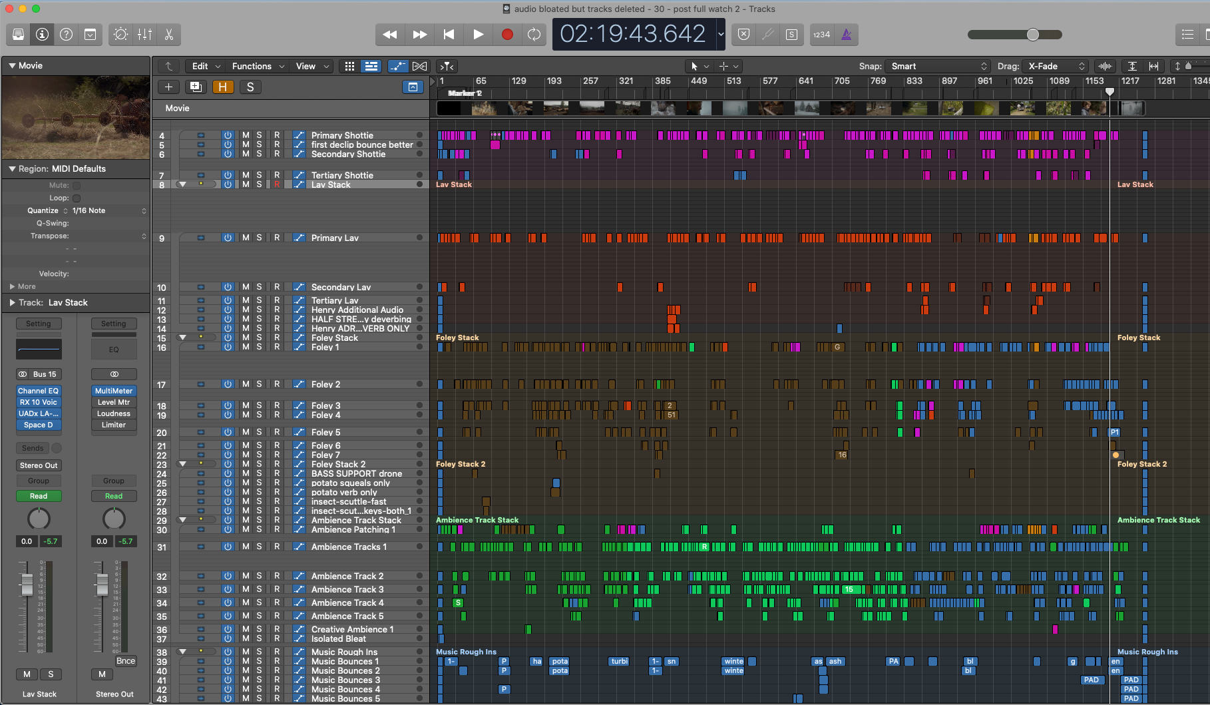
Task: Open the left-click pointer tool menu
Action: [699, 66]
